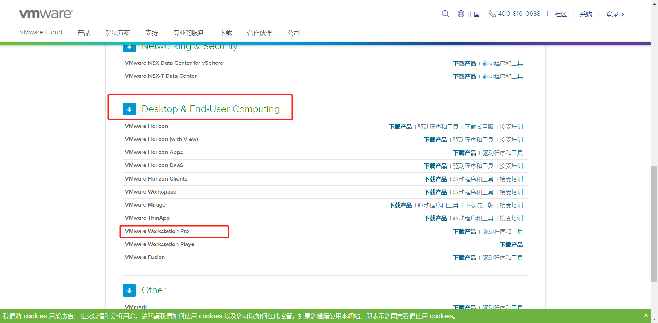Select VMware Mirage product name

145,205
